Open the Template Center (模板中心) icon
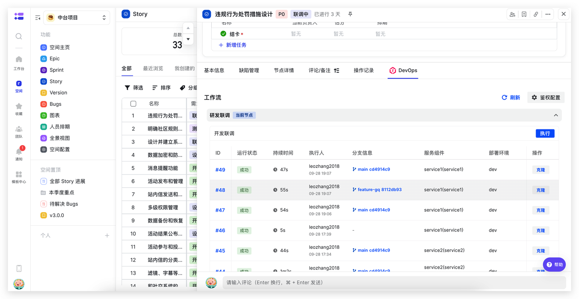The image size is (579, 299). [19, 175]
